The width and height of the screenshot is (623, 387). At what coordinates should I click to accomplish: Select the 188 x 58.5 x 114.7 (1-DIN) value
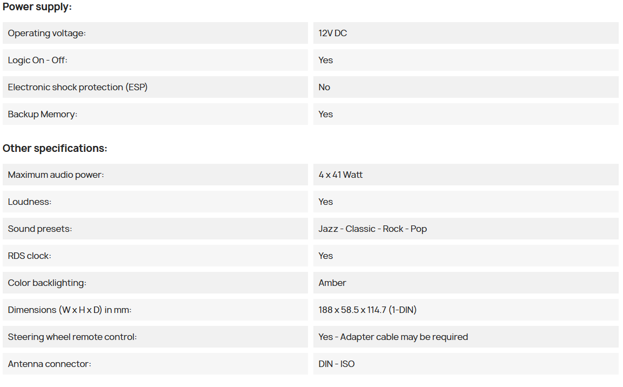pos(367,310)
